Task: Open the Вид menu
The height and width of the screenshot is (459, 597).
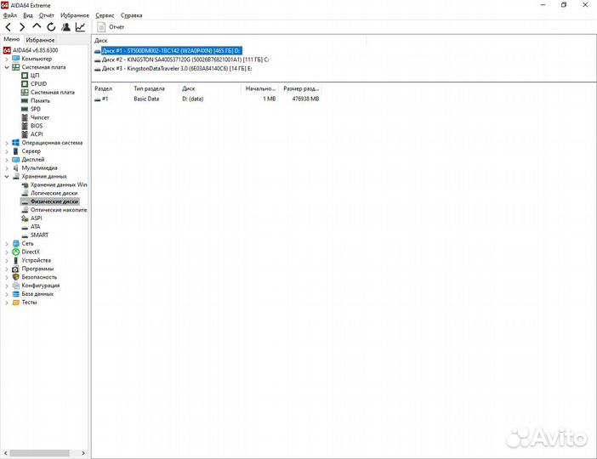Action: 28,15
